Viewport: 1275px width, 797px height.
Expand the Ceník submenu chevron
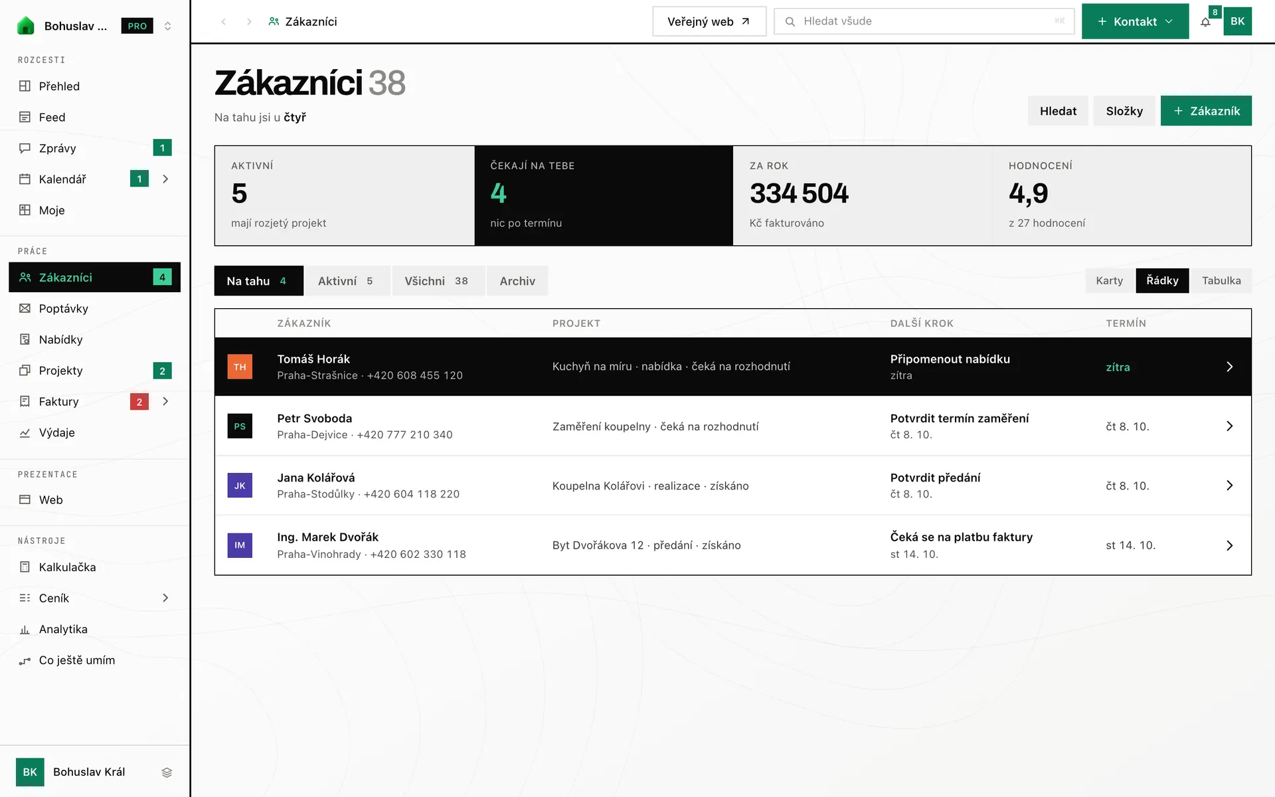166,598
